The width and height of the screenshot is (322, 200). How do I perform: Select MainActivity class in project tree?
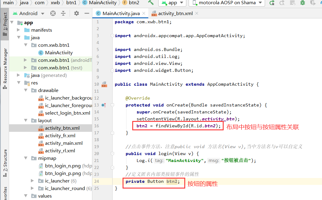55,52
